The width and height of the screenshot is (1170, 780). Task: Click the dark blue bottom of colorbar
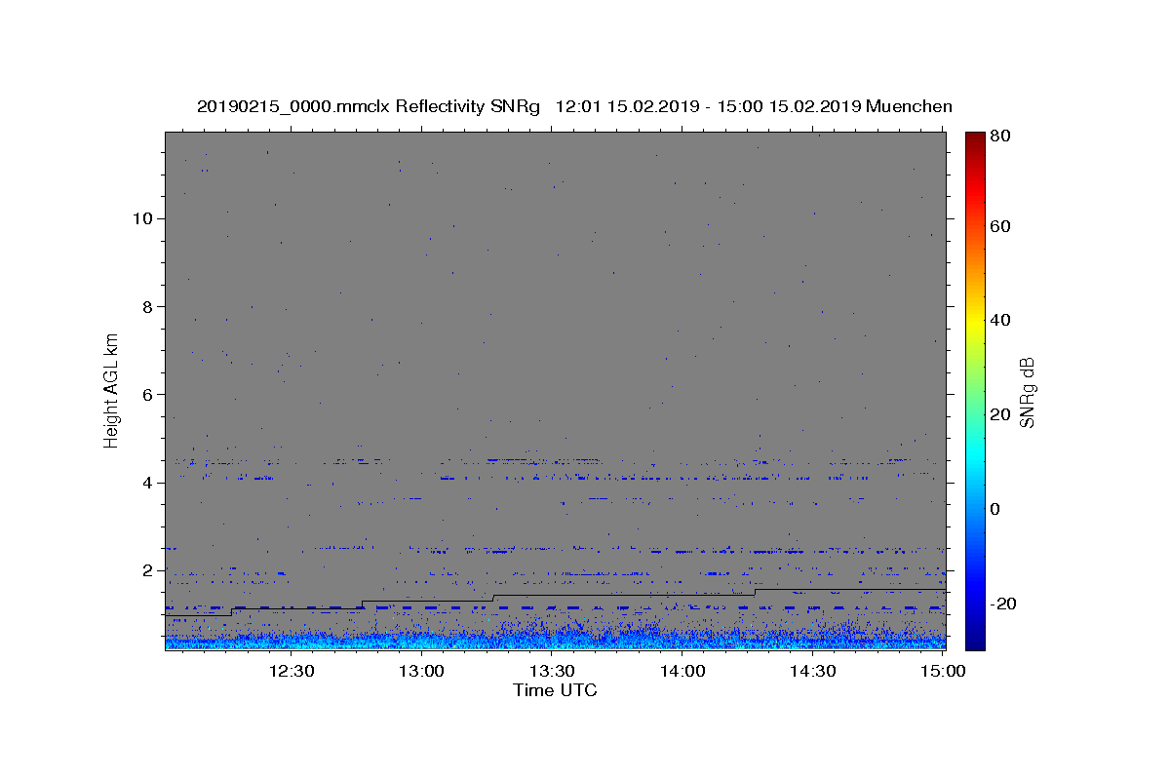975,643
